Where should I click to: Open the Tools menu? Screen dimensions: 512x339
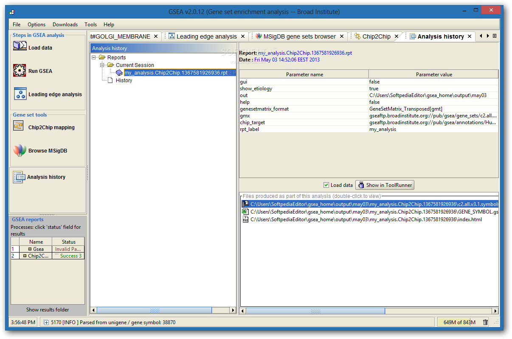90,25
